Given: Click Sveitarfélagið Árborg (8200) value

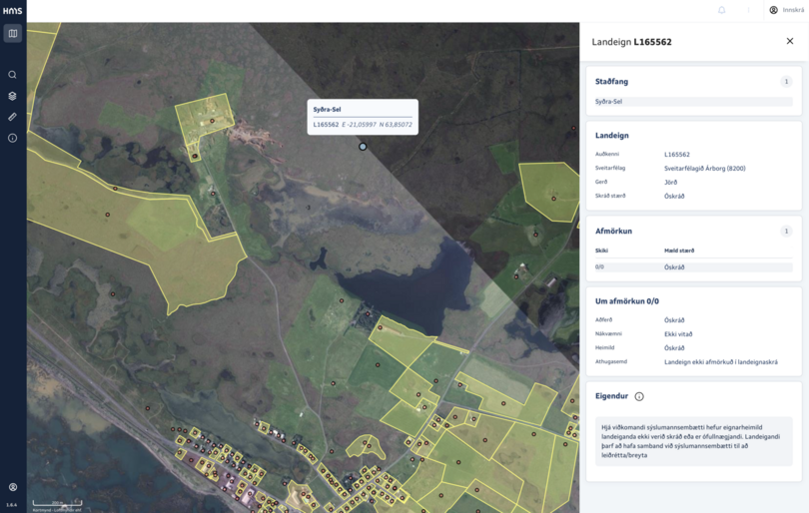Looking at the screenshot, I should point(705,168).
